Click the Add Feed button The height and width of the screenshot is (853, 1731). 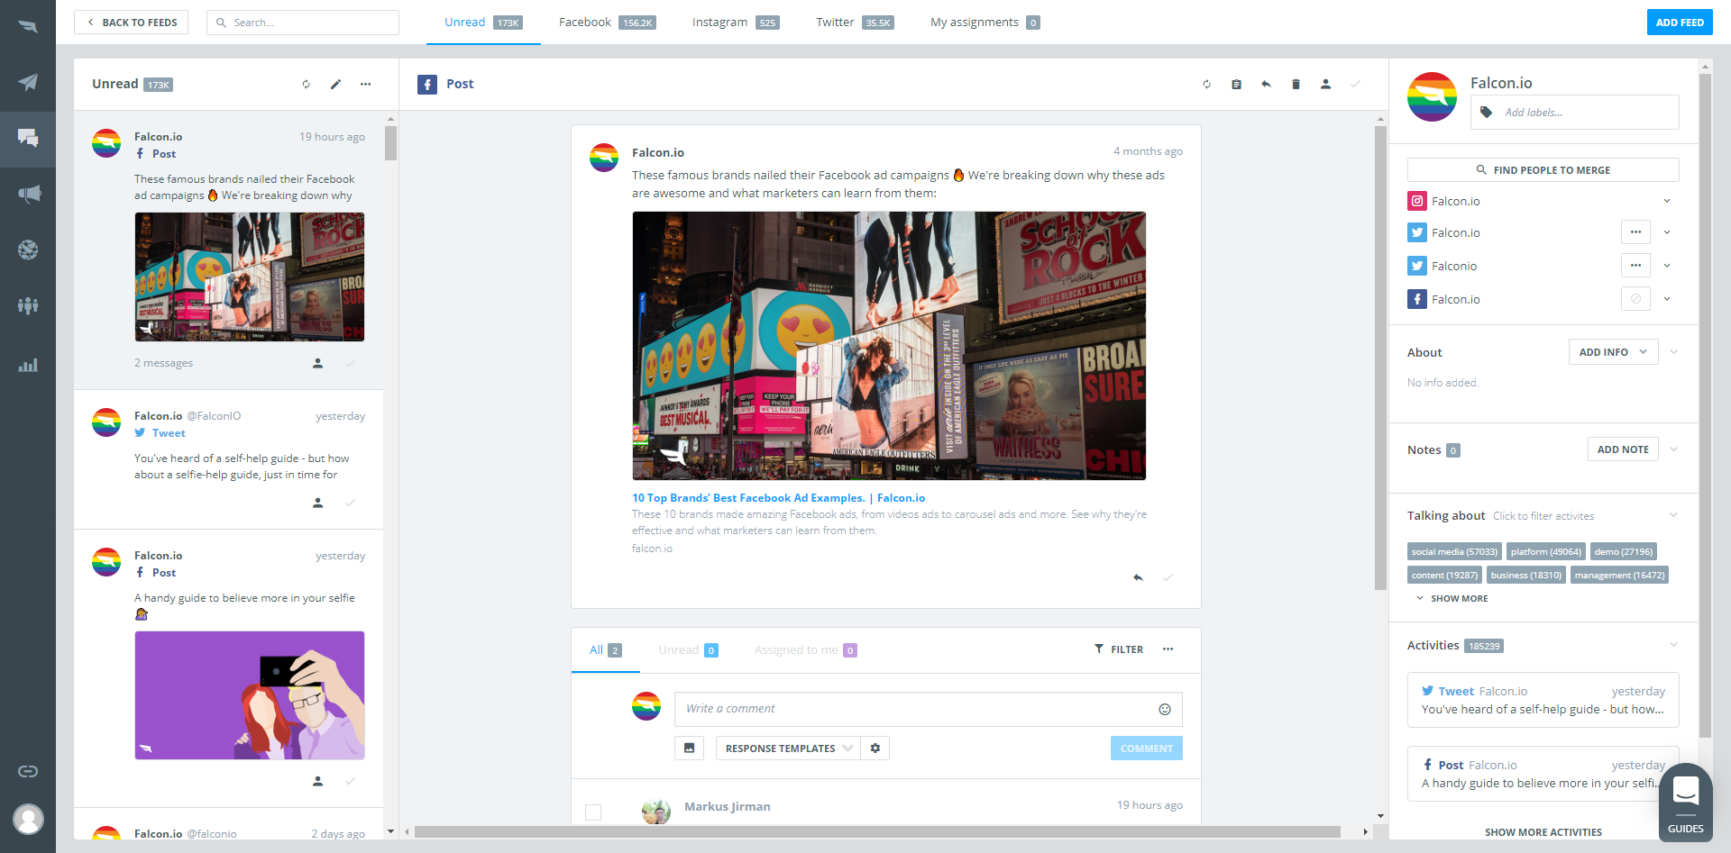coord(1680,23)
